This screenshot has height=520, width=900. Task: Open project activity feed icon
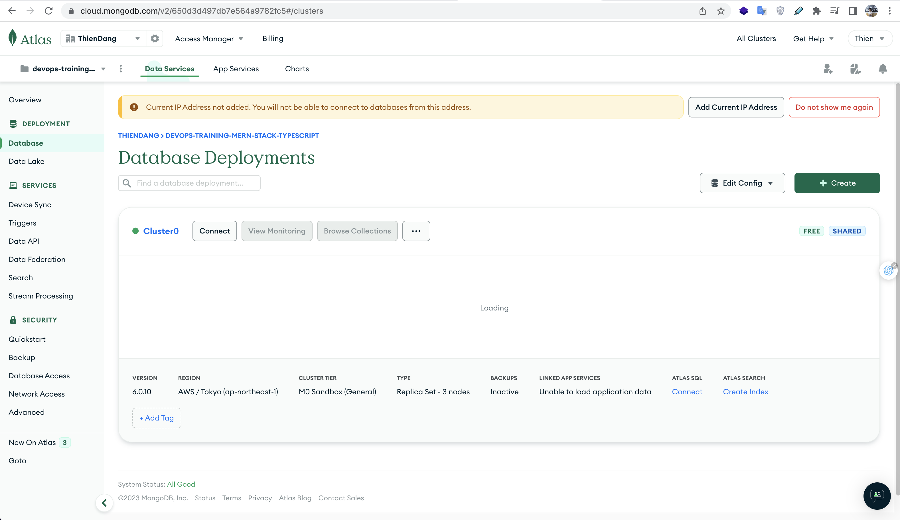(855, 69)
